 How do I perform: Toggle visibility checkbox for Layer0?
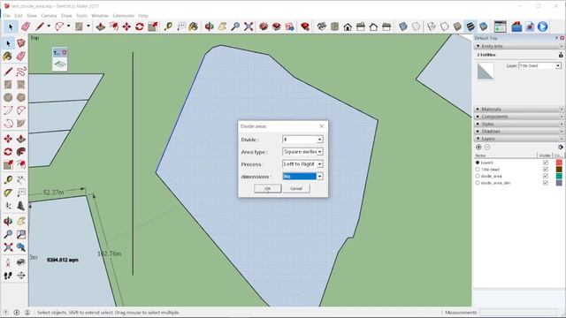point(546,163)
